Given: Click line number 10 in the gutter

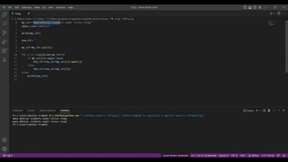Looking at the screenshot, I should click(15, 54).
